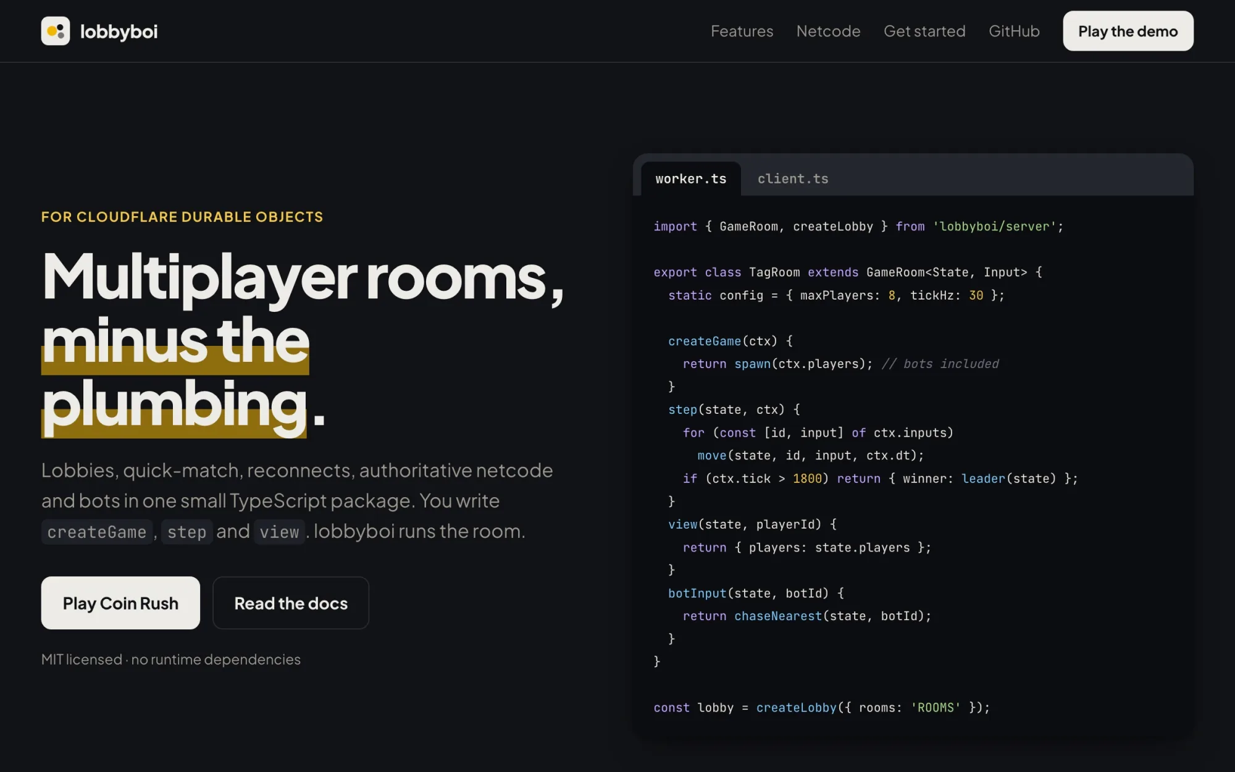Click 'chaseNearest' in the code

(x=778, y=616)
